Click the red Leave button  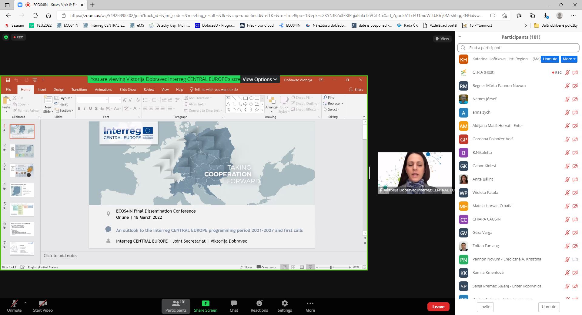(438, 307)
